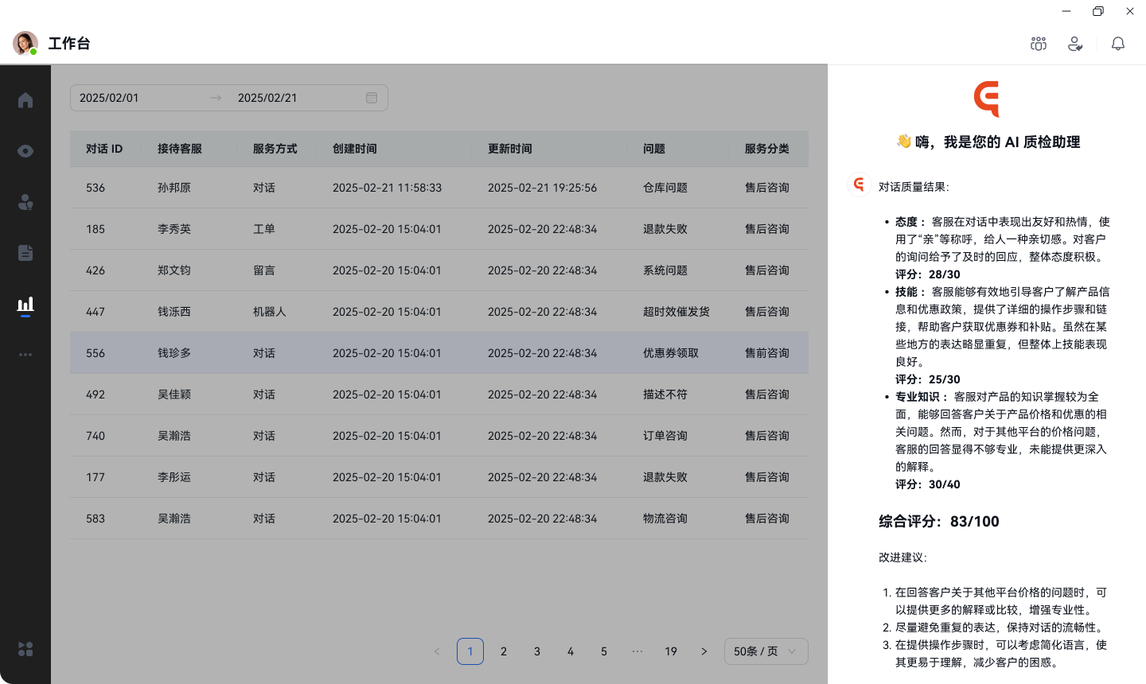Go to page 3
The width and height of the screenshot is (1146, 684).
pos(537,651)
